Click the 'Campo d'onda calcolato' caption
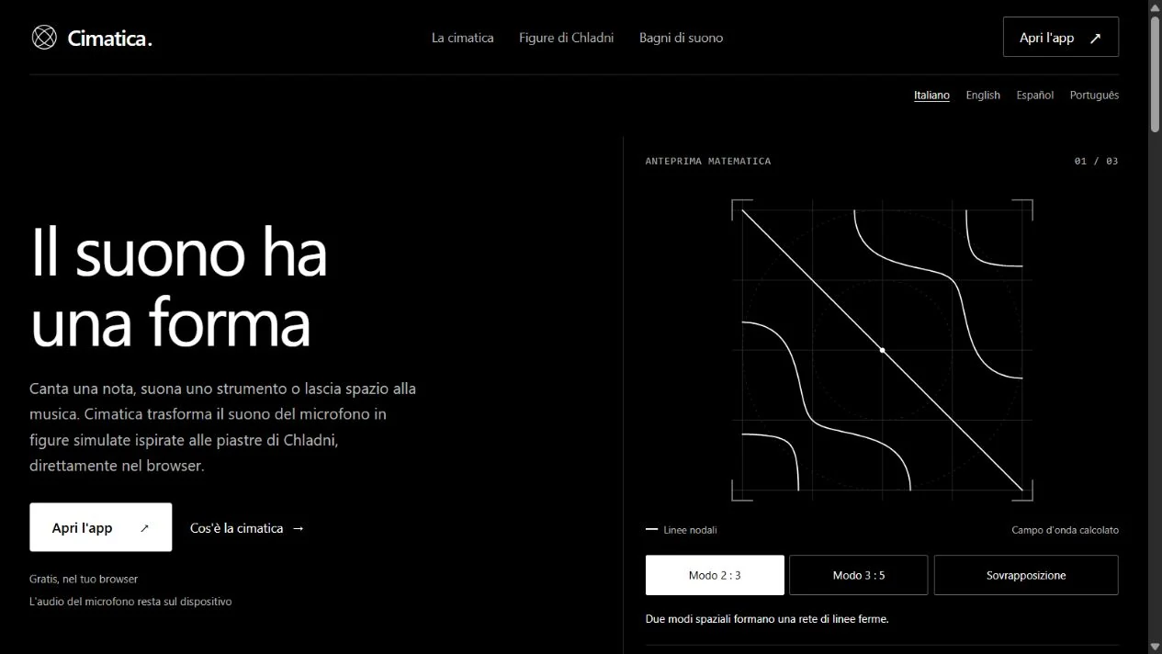Image resolution: width=1162 pixels, height=654 pixels. [1066, 530]
